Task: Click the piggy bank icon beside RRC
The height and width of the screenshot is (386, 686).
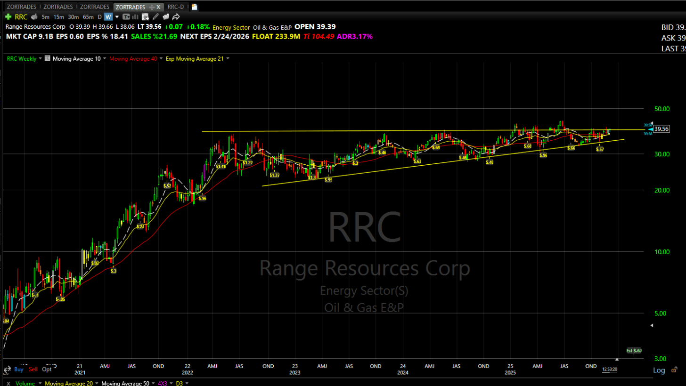Action: coord(34,17)
